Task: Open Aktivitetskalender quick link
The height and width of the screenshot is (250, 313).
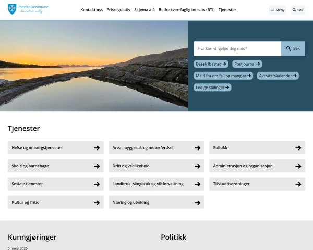Action: pyautogui.click(x=278, y=76)
